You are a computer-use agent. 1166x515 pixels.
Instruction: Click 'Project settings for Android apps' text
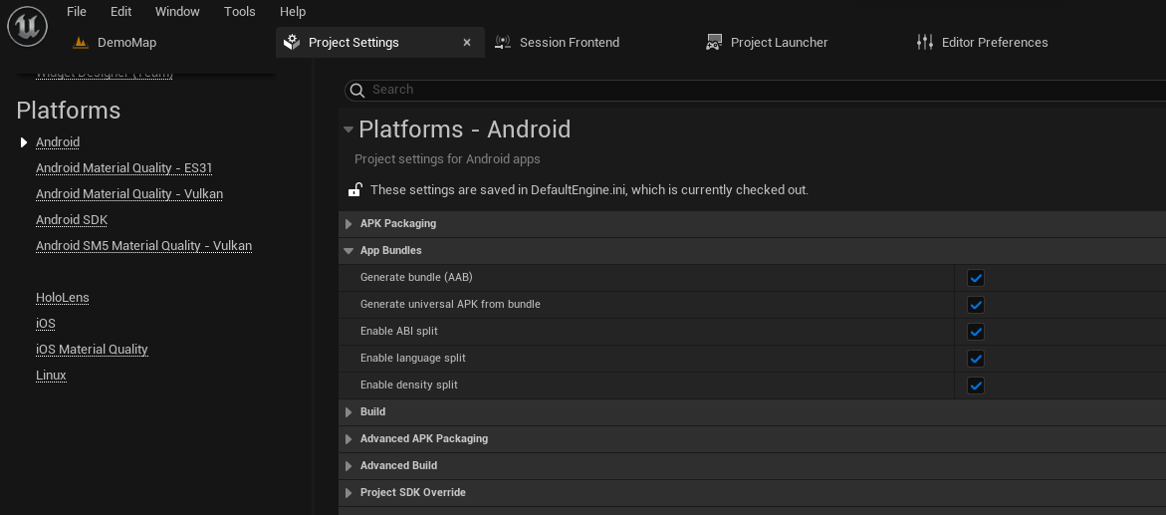(448, 159)
